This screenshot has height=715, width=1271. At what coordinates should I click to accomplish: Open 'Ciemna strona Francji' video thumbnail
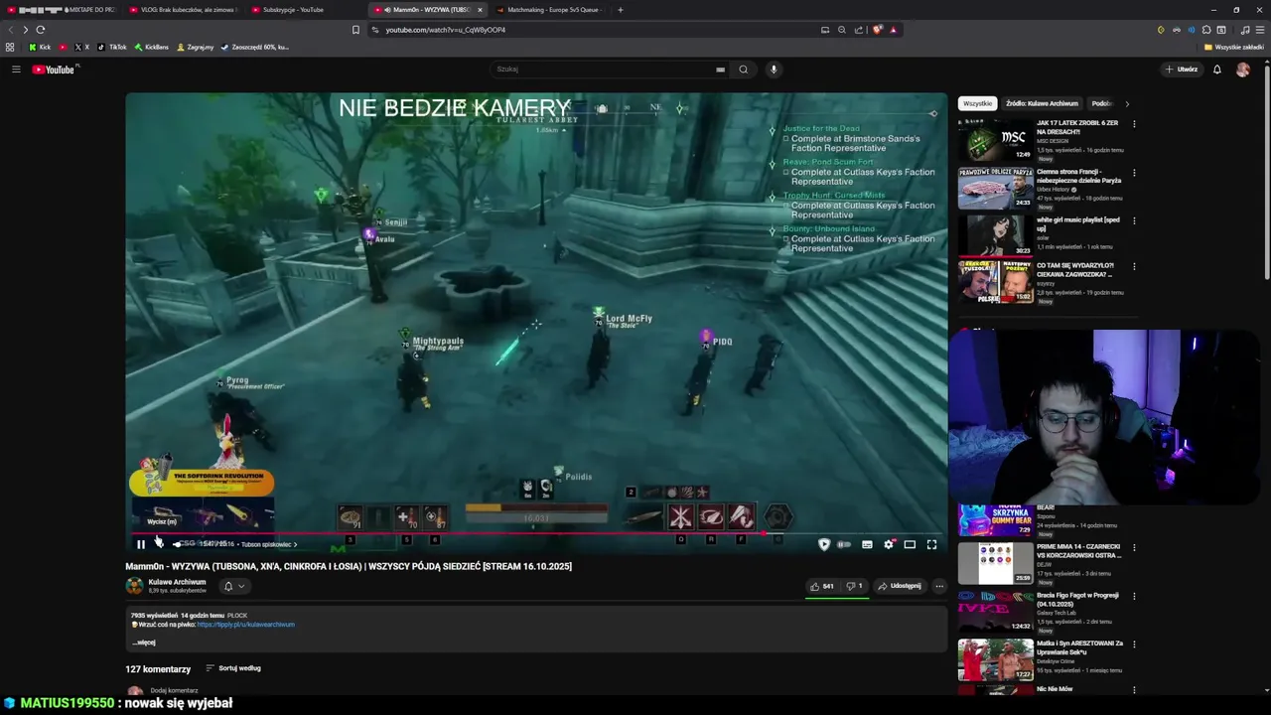995,189
